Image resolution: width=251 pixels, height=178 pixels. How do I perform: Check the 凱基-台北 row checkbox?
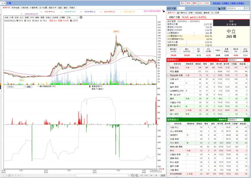click(x=168, y=68)
